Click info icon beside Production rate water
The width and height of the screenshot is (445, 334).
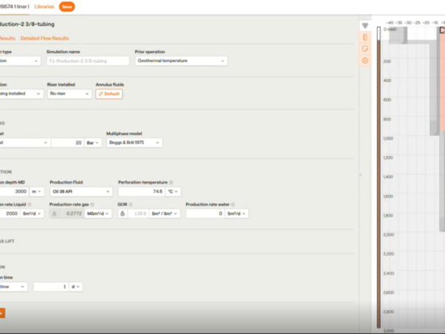point(233,205)
